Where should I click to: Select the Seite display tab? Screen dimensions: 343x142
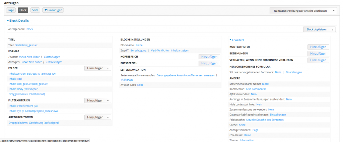point(35,10)
